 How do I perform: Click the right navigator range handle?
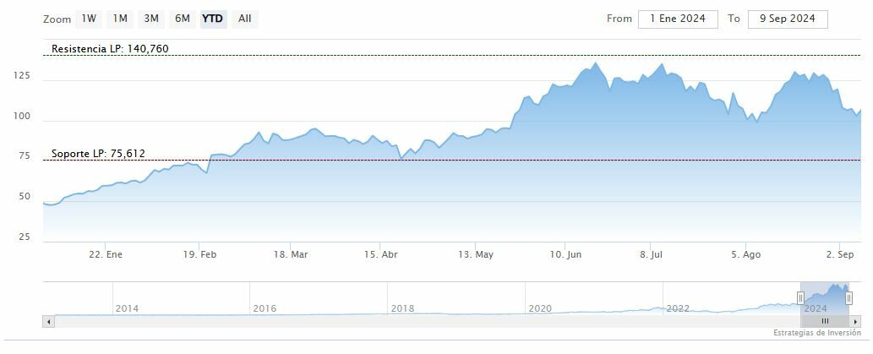coord(848,297)
